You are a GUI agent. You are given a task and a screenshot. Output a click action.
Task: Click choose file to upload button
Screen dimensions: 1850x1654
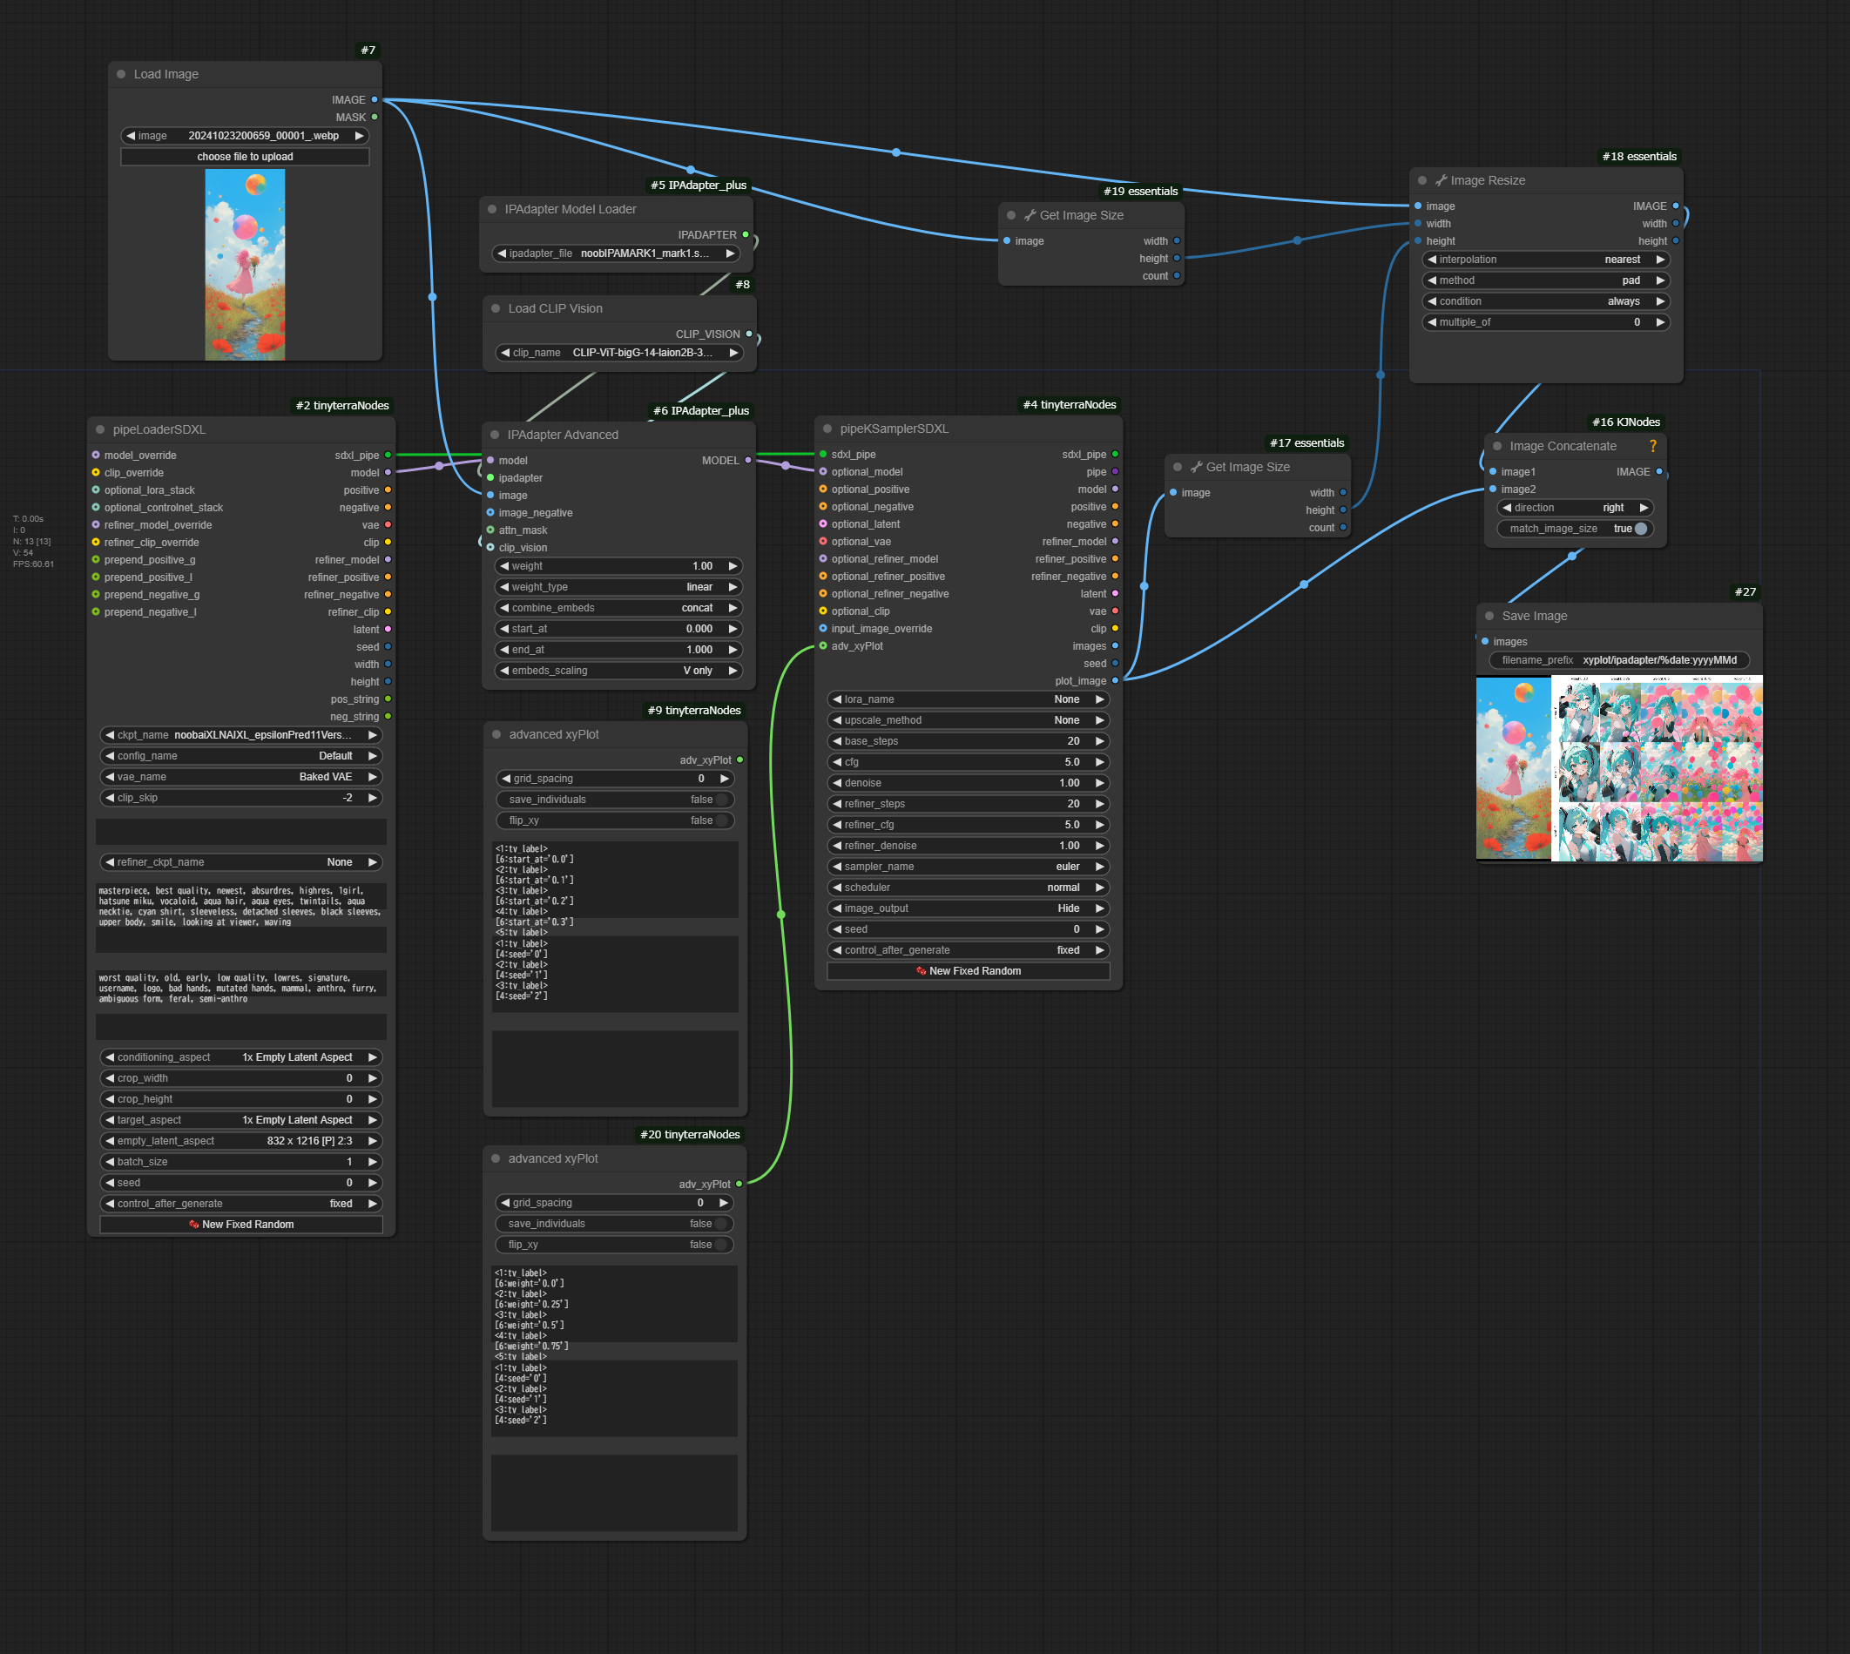(x=246, y=158)
